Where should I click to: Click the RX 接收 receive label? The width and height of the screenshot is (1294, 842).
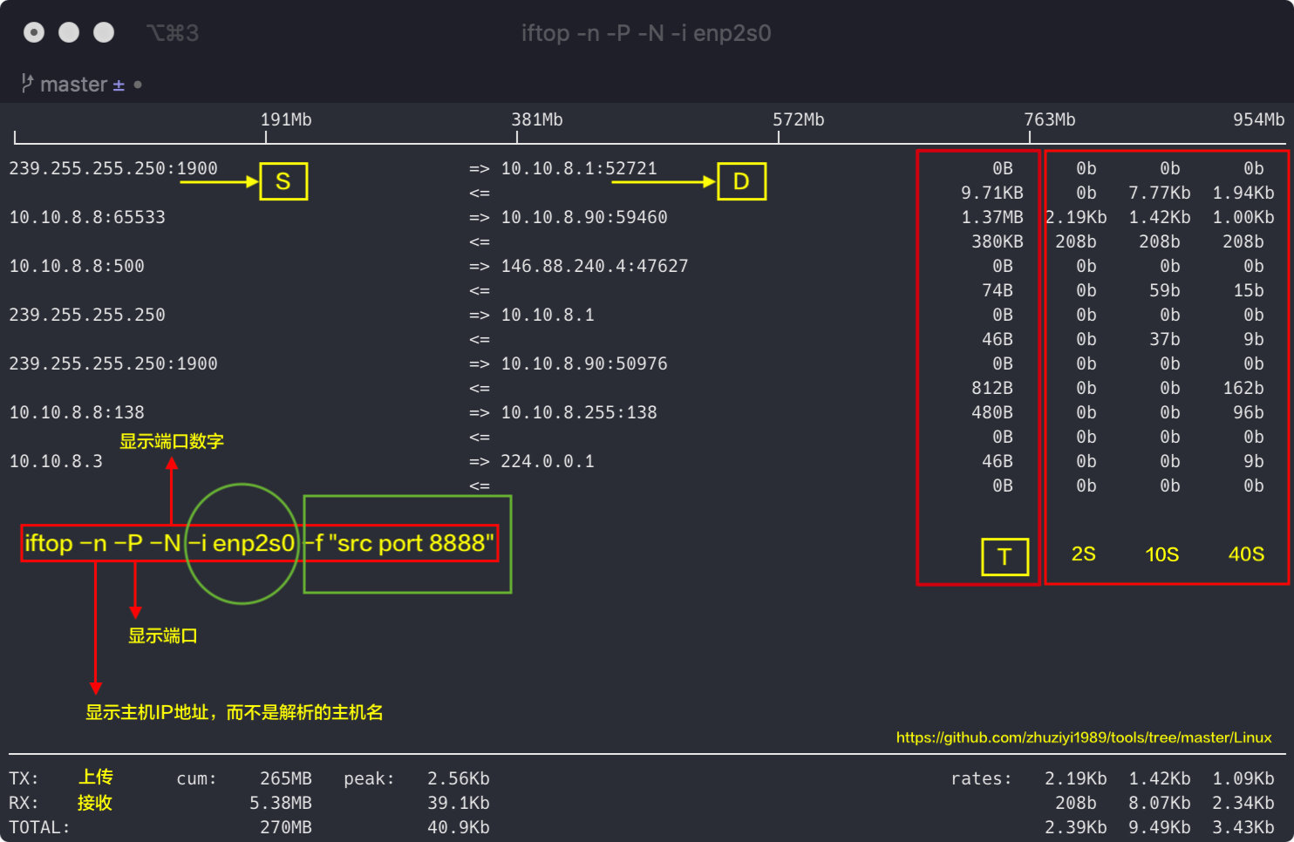[94, 803]
